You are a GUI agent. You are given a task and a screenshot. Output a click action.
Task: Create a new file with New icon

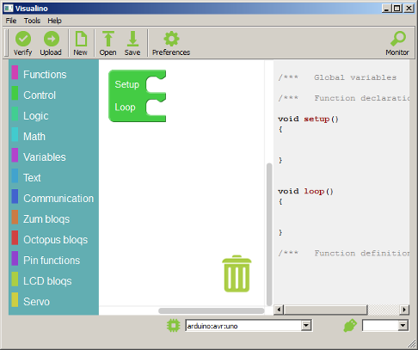click(x=81, y=39)
